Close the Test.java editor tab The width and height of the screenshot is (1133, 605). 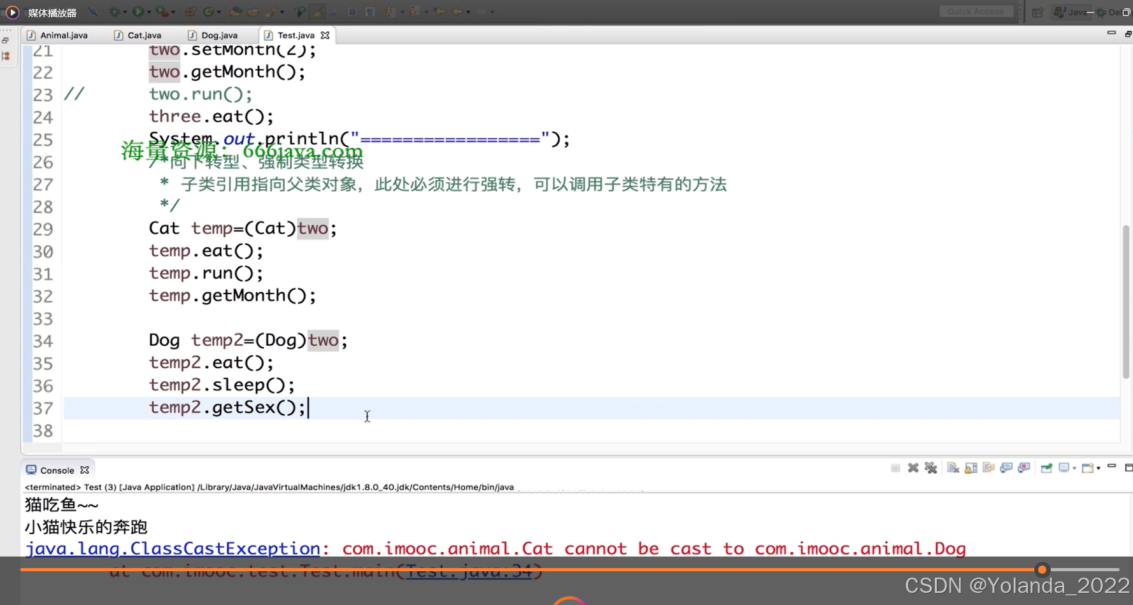click(x=325, y=35)
